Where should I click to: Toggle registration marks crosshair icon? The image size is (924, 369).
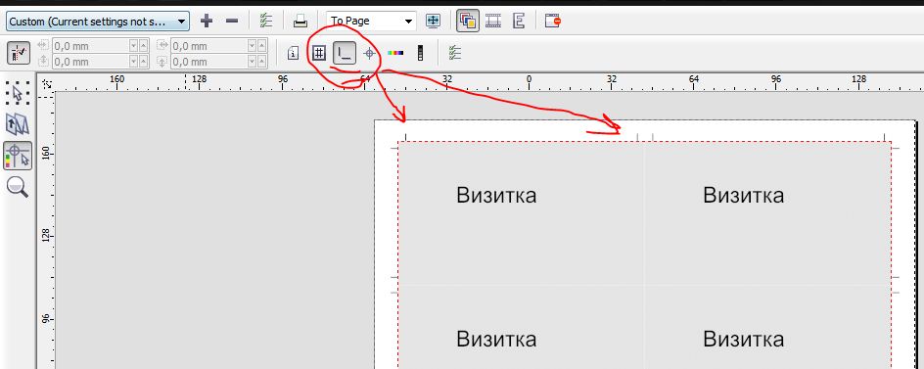[x=369, y=54]
